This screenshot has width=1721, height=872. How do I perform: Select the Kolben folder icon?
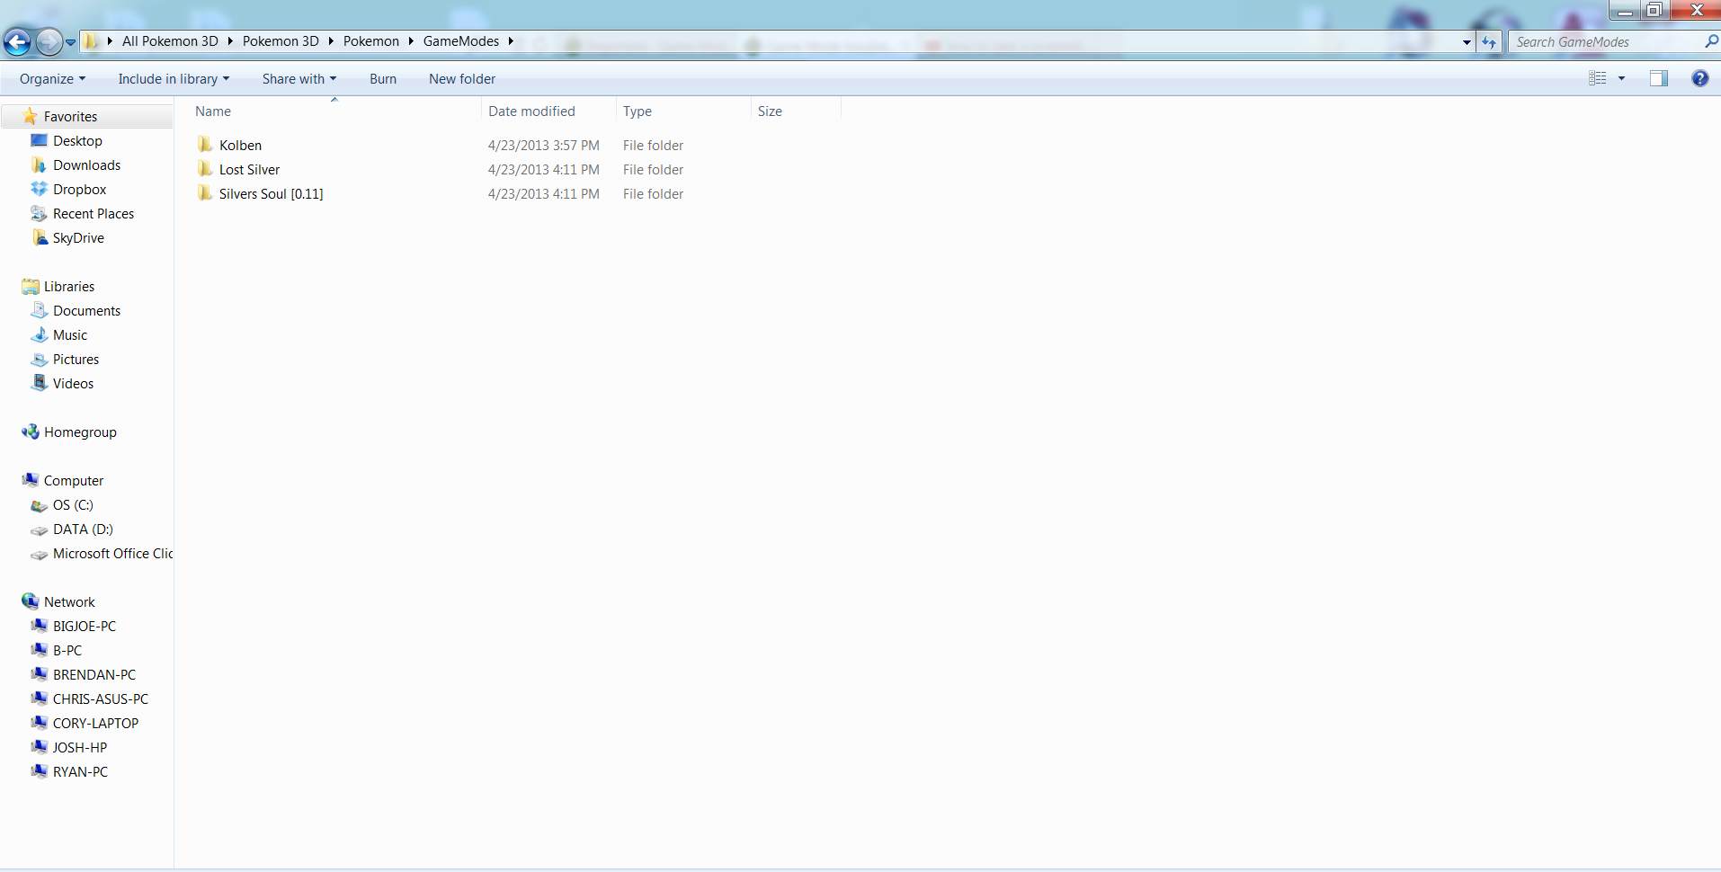[205, 145]
